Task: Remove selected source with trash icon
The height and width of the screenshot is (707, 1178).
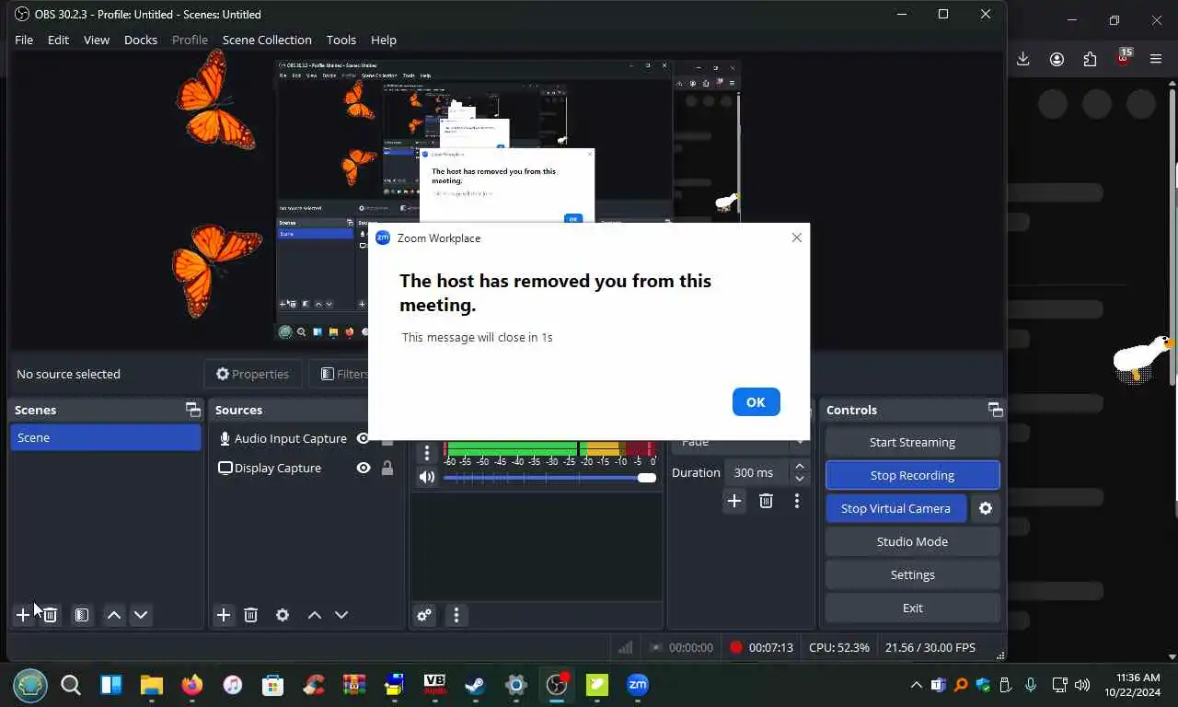Action: click(251, 615)
